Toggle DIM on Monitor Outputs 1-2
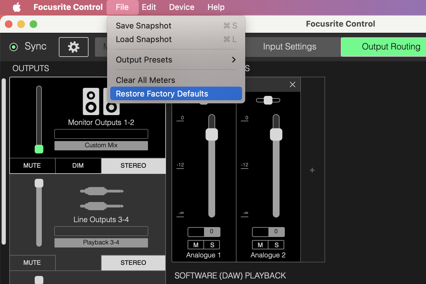Screen dimensions: 426x284 coord(78,166)
